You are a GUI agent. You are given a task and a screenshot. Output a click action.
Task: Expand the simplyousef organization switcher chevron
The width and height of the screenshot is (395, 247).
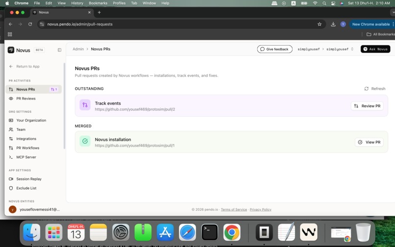pos(352,49)
